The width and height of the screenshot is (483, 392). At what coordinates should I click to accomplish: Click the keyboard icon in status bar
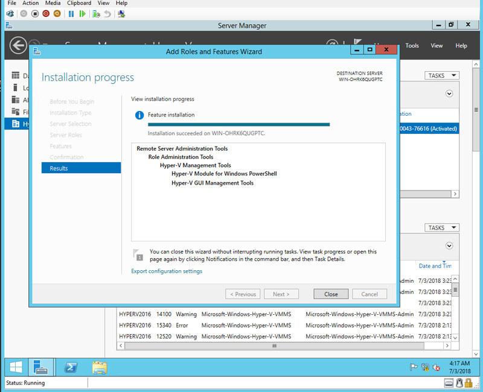pos(449,383)
